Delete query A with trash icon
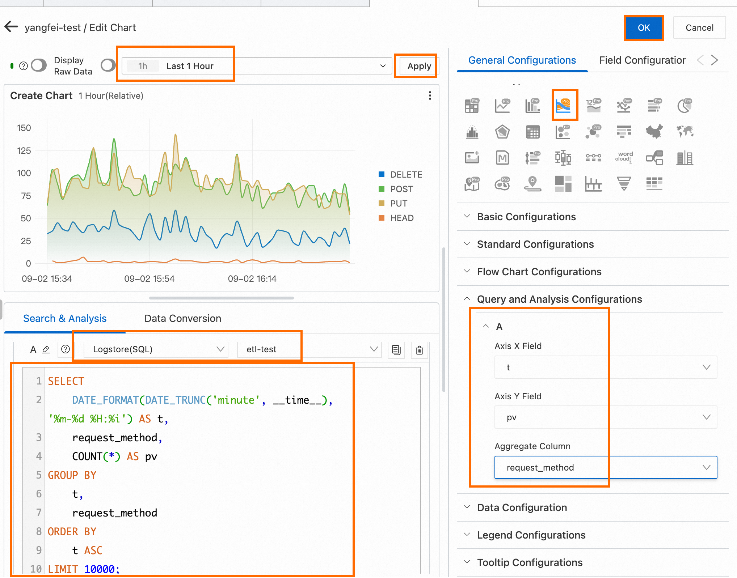The image size is (737, 578). [420, 350]
